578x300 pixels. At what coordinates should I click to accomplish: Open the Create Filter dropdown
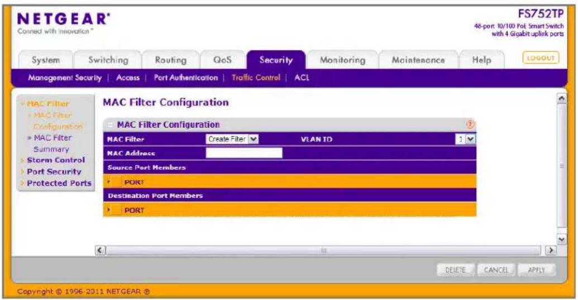[x=232, y=139]
